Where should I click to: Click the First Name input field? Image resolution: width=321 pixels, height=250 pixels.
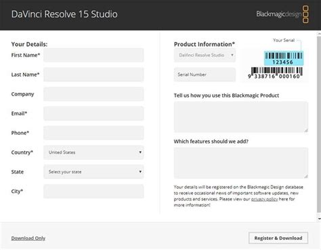[93, 55]
